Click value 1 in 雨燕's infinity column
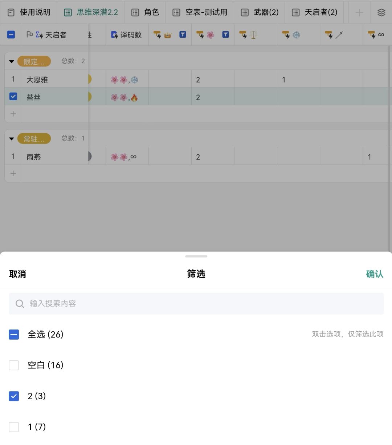The width and height of the screenshot is (392, 445). point(377,157)
